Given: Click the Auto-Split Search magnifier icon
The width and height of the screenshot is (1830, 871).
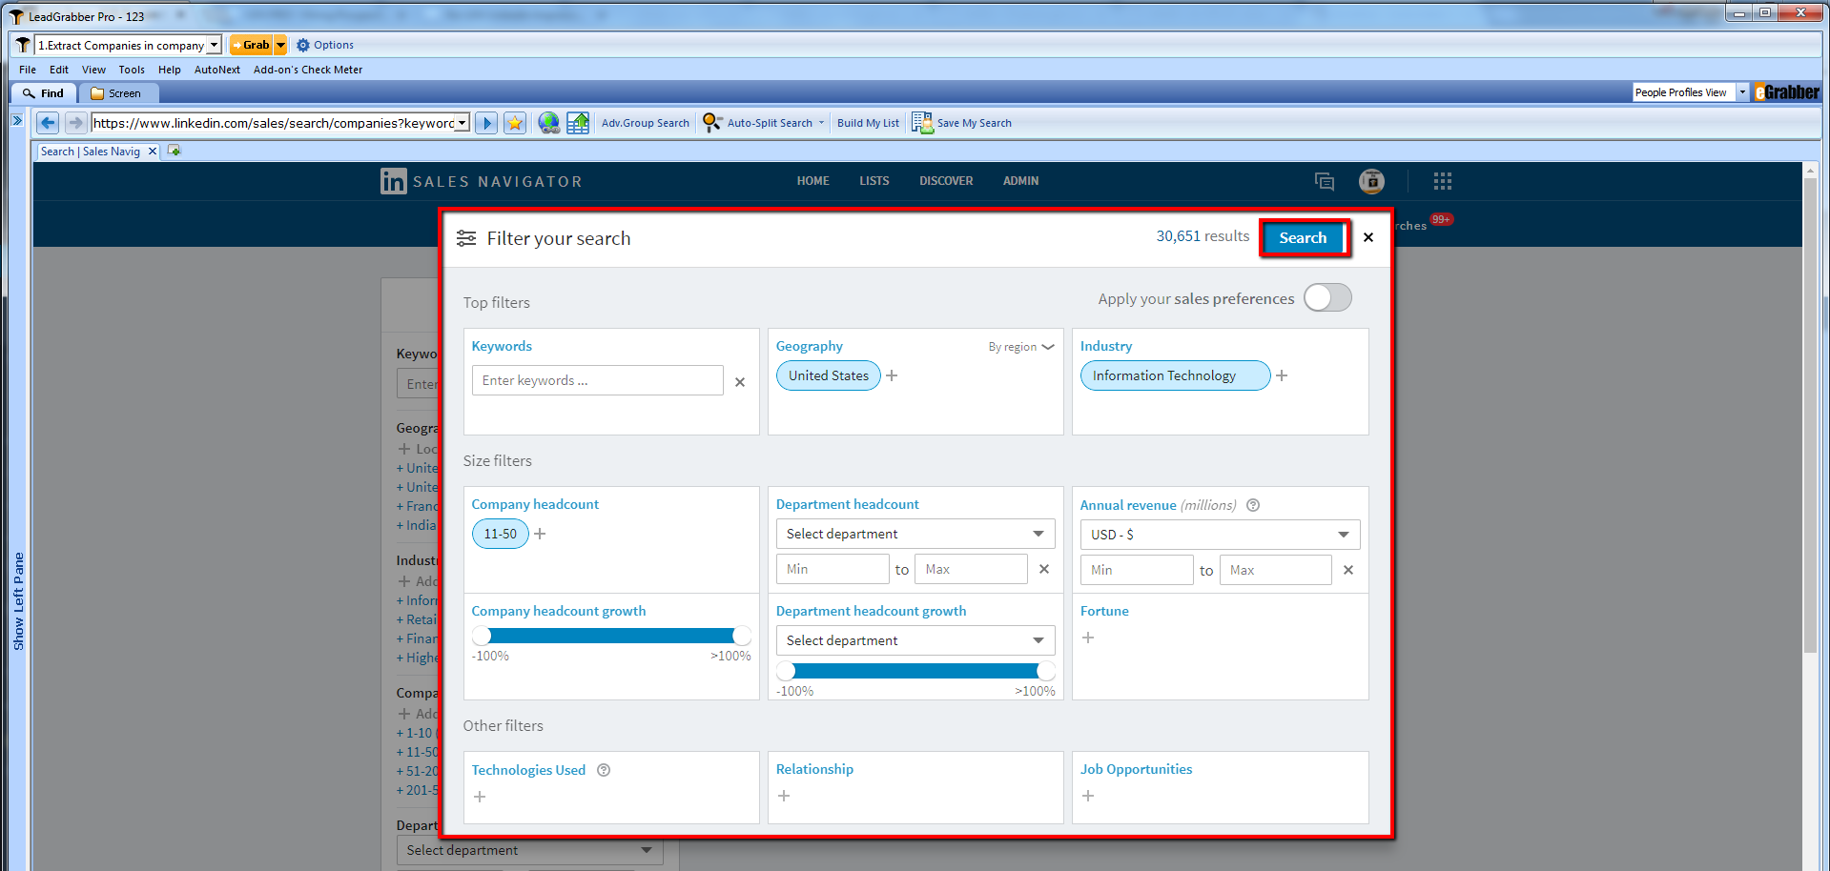Looking at the screenshot, I should coord(711,123).
